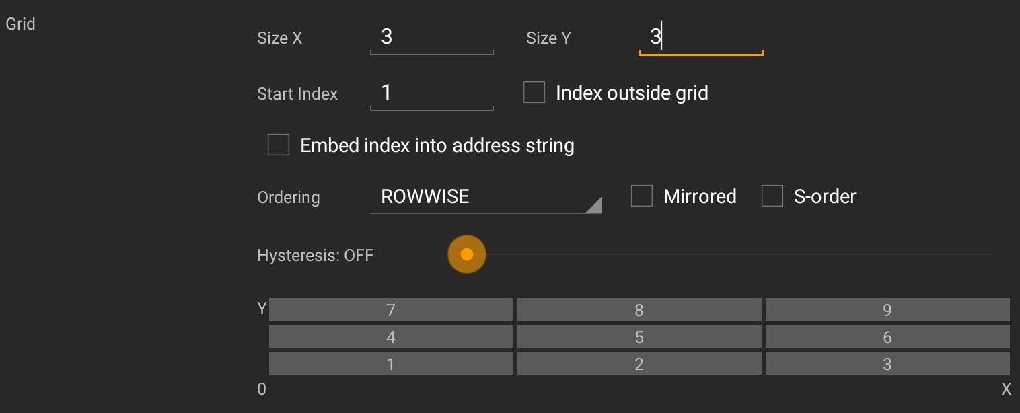Click the Grid panel label
The width and height of the screenshot is (1020, 413).
tap(19, 24)
